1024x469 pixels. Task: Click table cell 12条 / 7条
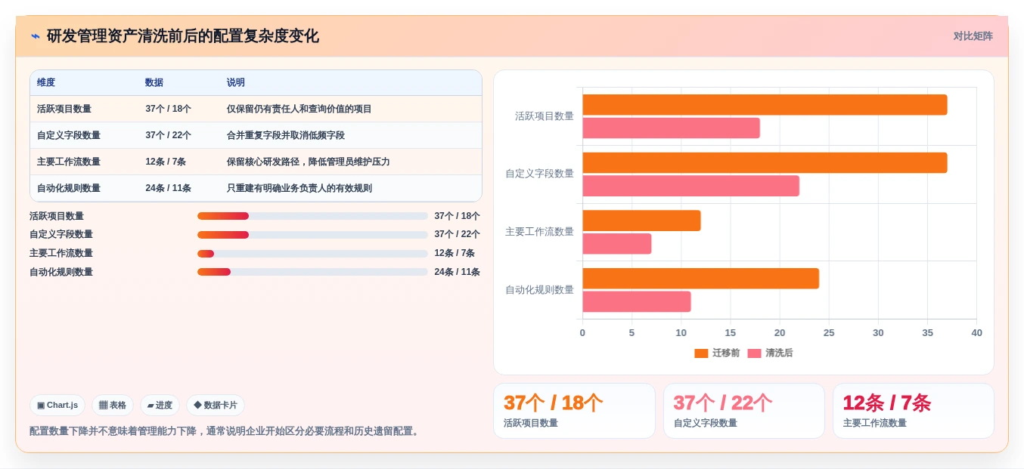click(166, 162)
